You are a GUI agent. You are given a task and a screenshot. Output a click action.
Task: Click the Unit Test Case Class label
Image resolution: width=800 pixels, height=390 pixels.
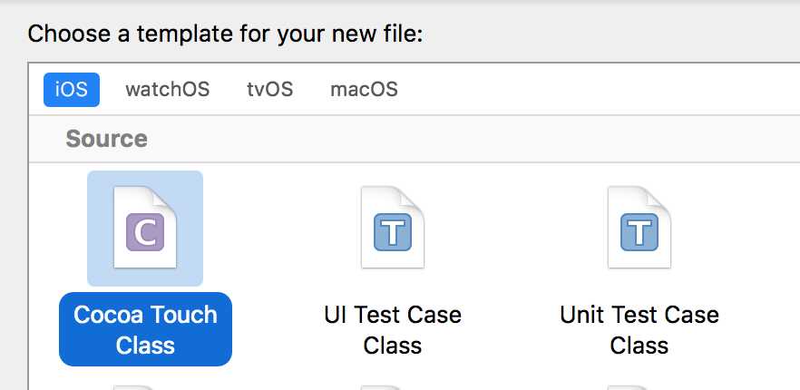coord(639,330)
